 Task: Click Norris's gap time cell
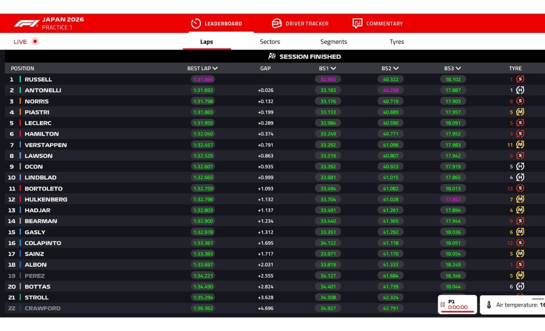point(265,101)
